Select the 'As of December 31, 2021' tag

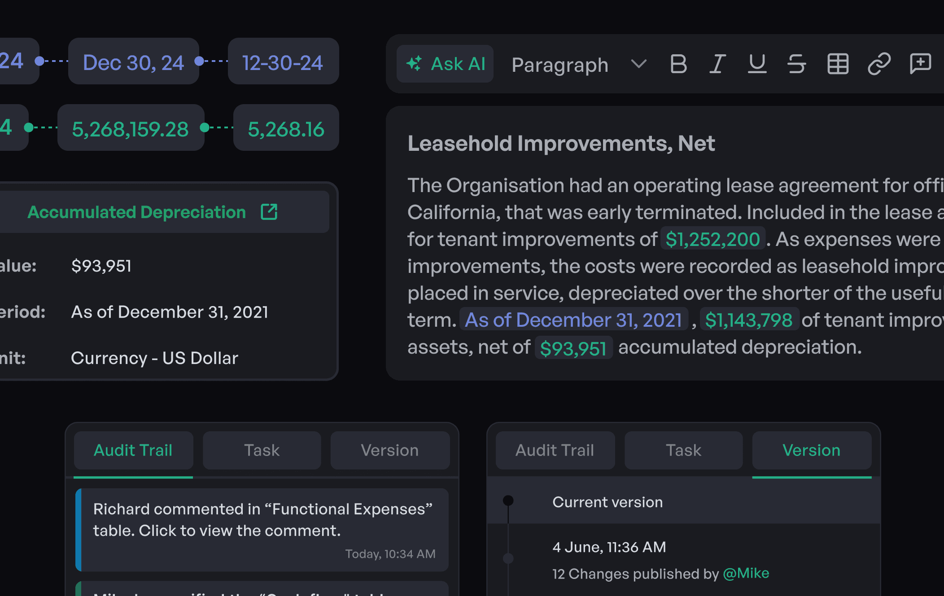pyautogui.click(x=573, y=320)
